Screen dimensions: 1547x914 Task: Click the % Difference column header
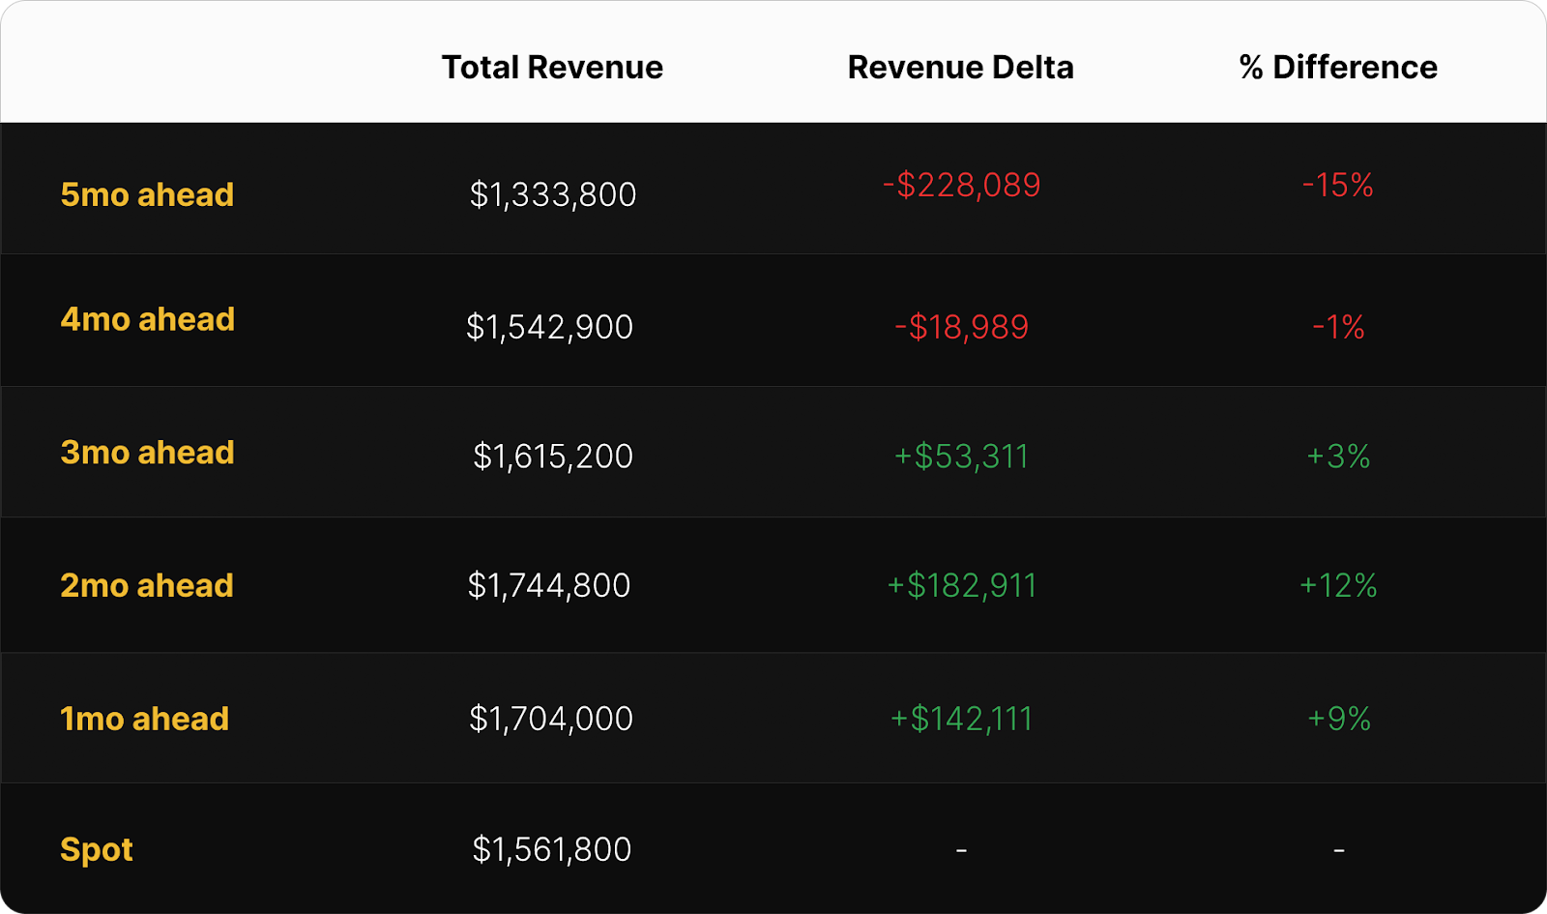pyautogui.click(x=1338, y=68)
